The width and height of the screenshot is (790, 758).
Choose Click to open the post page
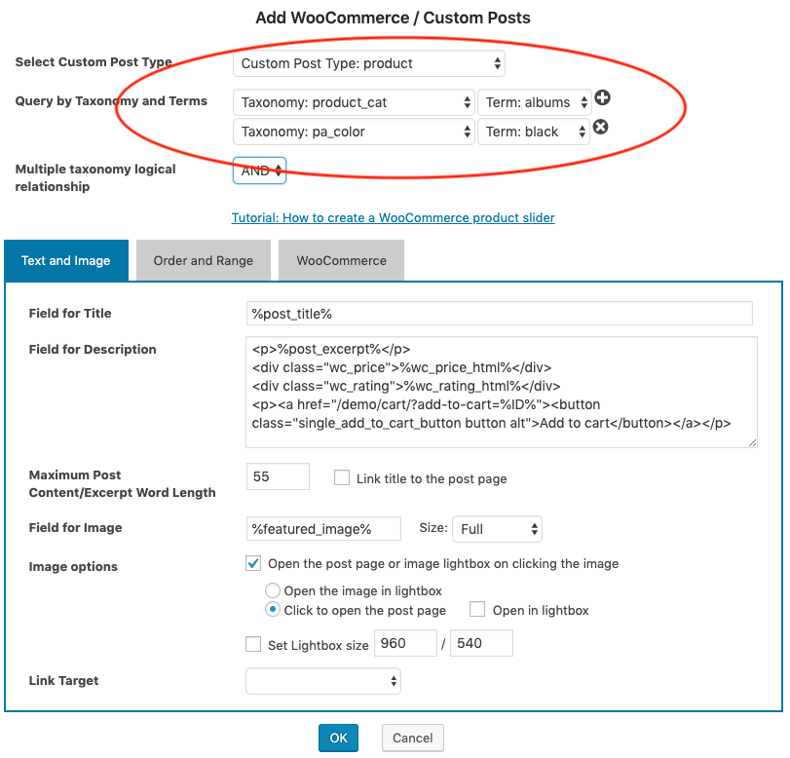[273, 610]
